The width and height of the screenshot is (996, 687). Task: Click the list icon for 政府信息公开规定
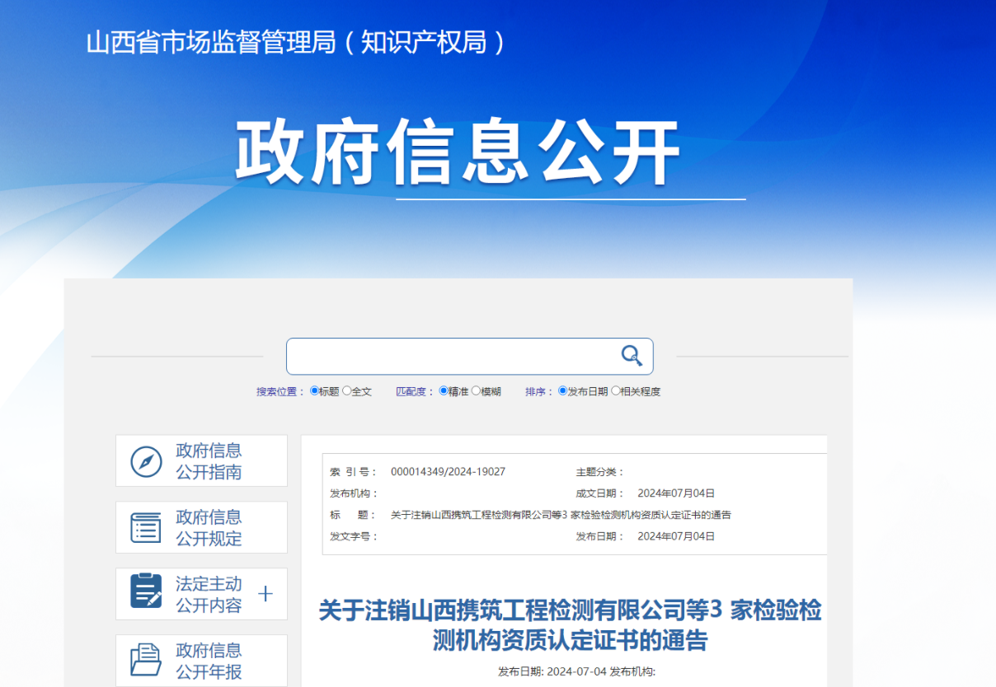click(x=147, y=528)
